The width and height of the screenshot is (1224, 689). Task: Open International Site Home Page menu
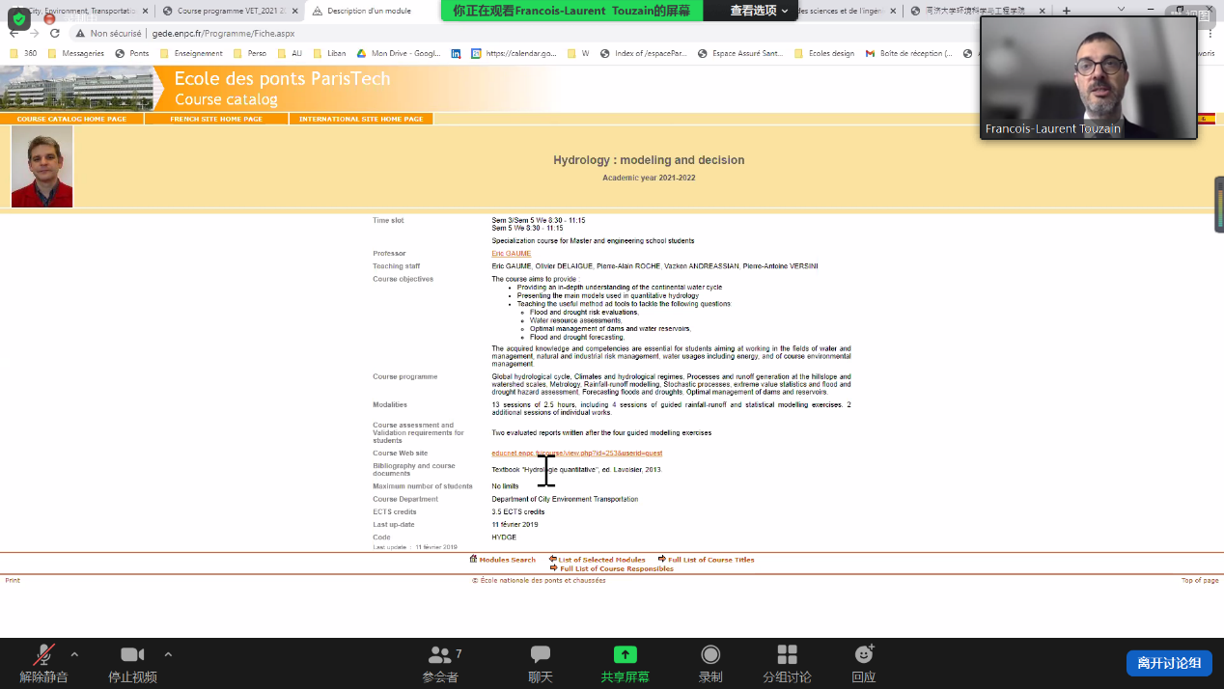tap(361, 119)
